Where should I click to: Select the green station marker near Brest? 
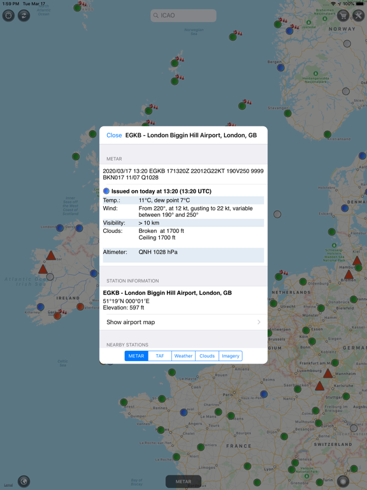tap(124, 402)
